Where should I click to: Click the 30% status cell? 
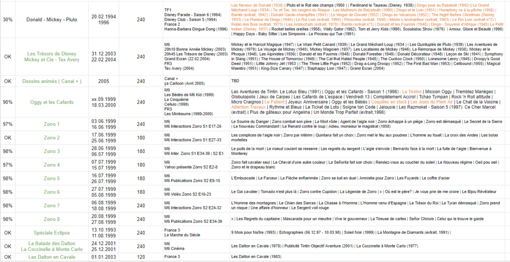(x=7, y=20)
